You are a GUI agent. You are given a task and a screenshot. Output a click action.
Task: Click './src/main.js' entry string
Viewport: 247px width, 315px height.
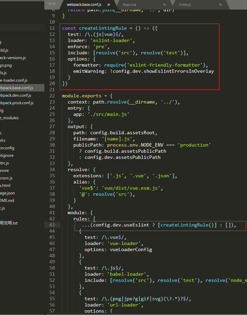click(108, 114)
